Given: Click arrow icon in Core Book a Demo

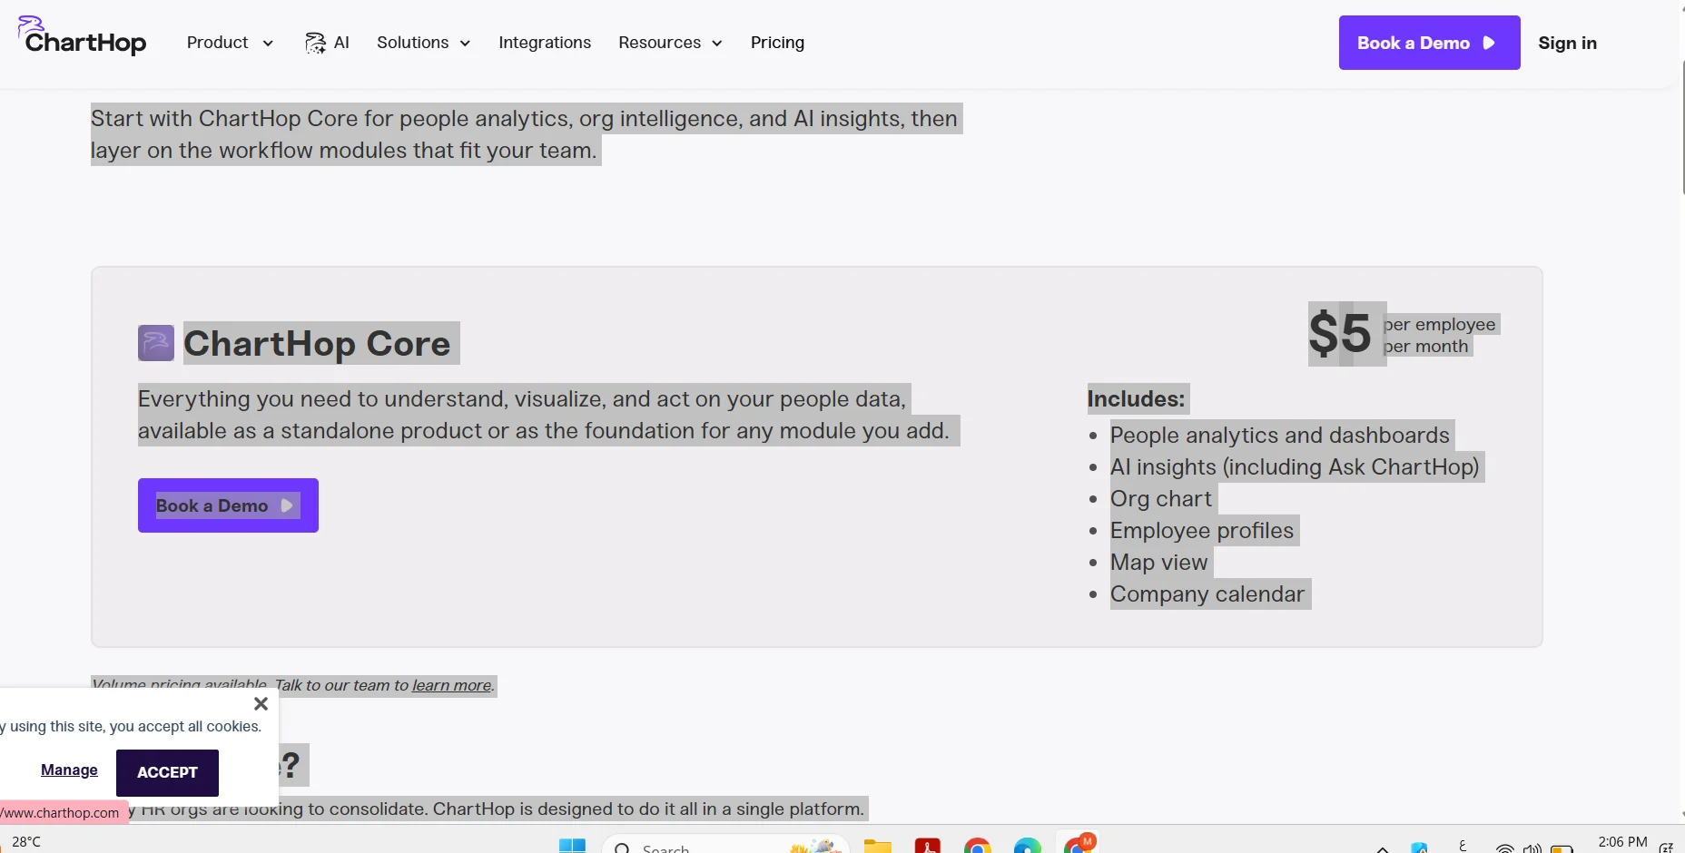Looking at the screenshot, I should 286,505.
